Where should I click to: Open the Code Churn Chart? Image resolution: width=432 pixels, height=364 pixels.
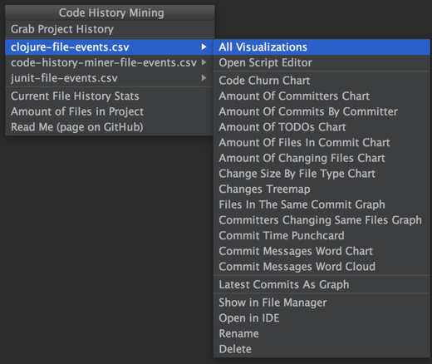pyautogui.click(x=322, y=81)
